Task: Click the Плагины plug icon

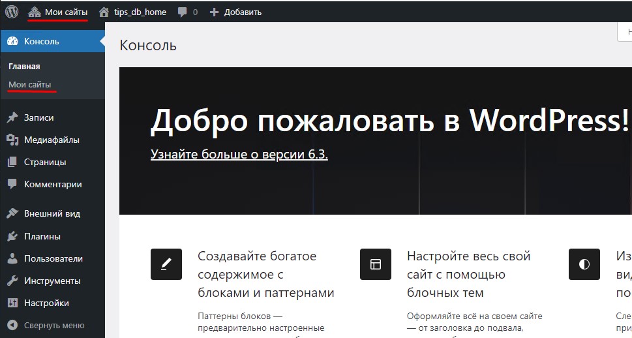Action: point(12,236)
